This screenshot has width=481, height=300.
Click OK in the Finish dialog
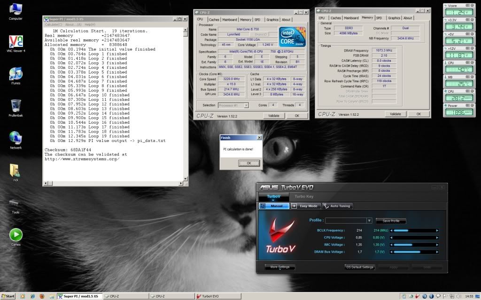tap(248, 163)
